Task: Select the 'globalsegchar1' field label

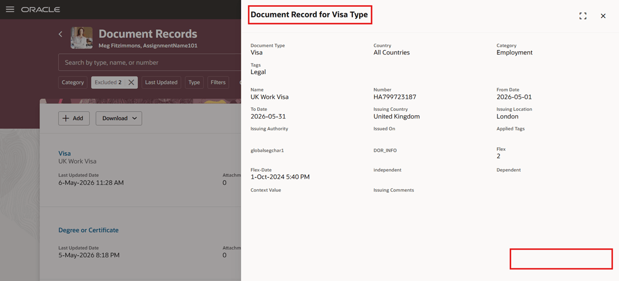Action: coord(267,151)
